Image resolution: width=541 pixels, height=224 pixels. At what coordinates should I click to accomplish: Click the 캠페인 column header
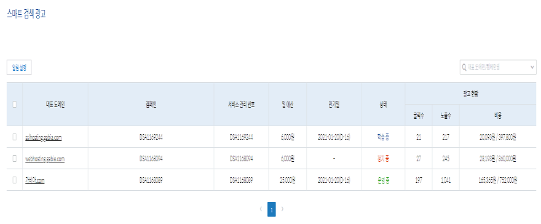[151, 105]
